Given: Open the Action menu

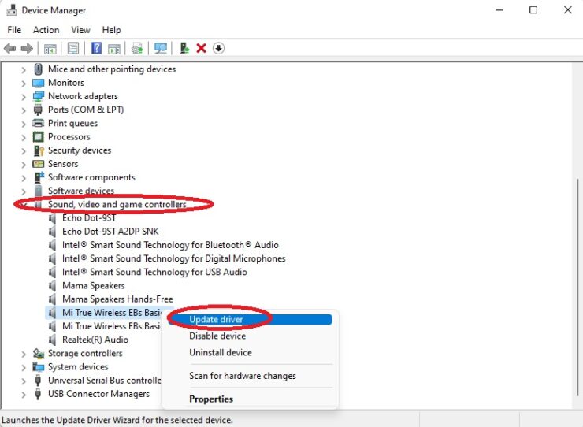Looking at the screenshot, I should point(46,30).
